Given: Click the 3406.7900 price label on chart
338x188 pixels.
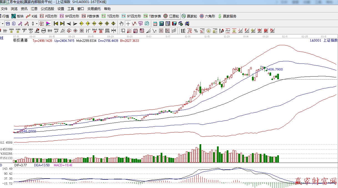Looking at the screenshot, I should click(x=274, y=69).
